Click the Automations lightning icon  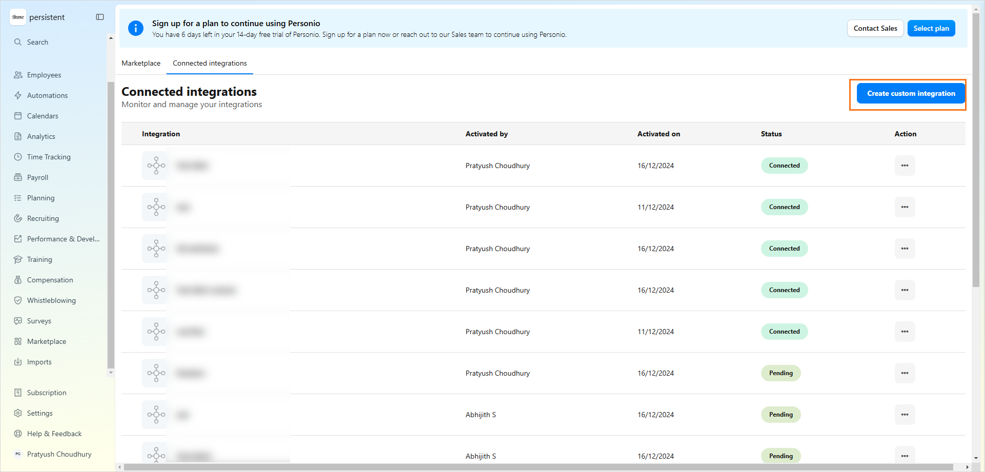coord(18,95)
